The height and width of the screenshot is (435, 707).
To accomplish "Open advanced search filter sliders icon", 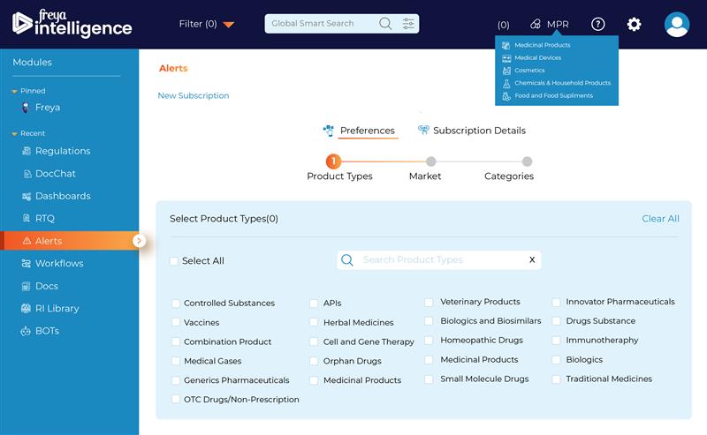I will 408,24.
